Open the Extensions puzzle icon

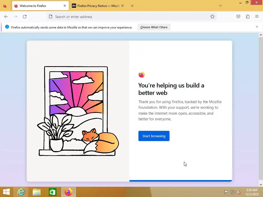[x=248, y=16]
